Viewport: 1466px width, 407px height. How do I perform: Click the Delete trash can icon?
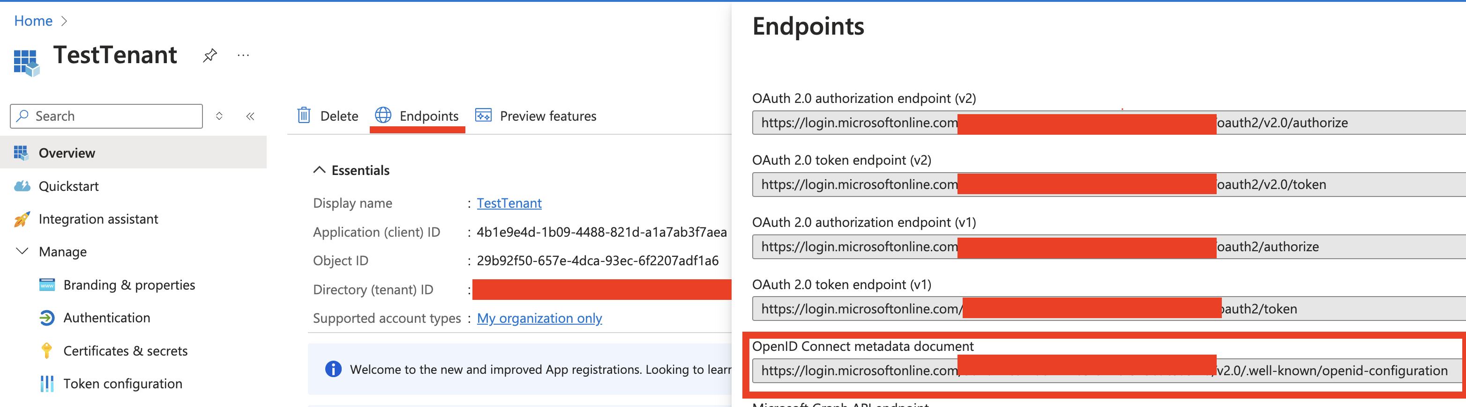tap(304, 116)
